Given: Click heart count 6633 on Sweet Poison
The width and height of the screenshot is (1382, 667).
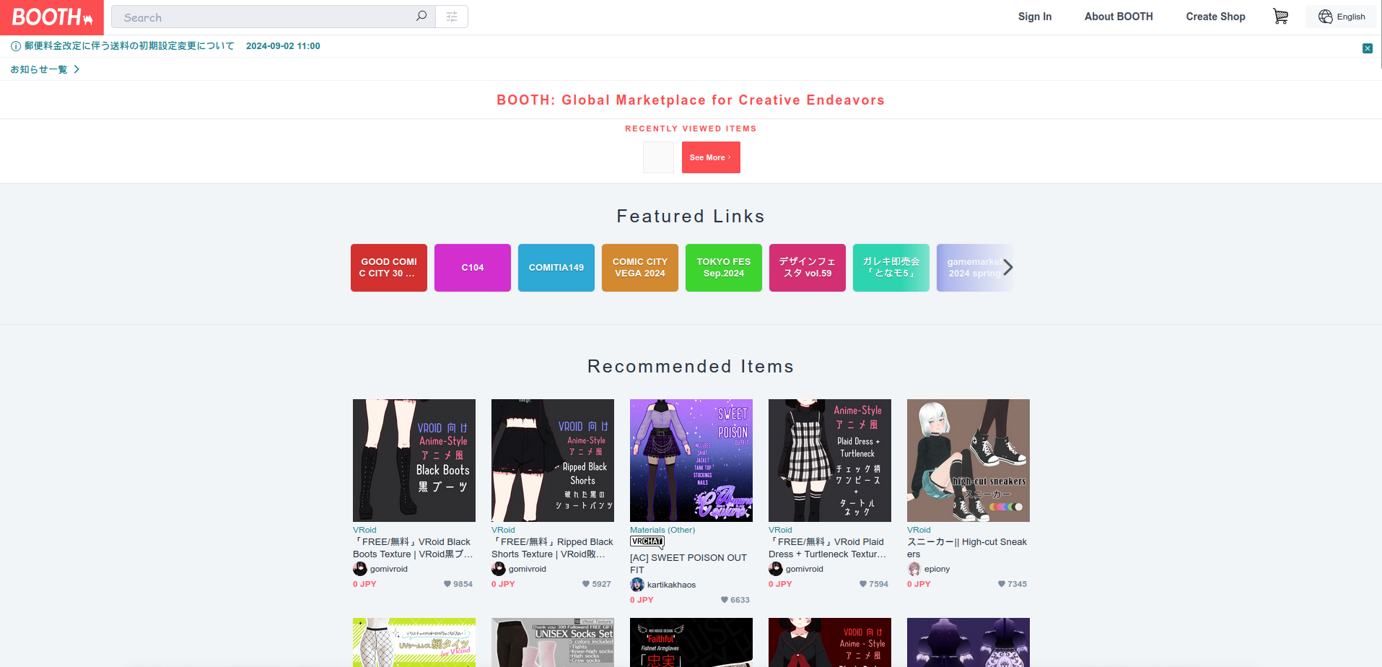Looking at the screenshot, I should click(x=735, y=600).
